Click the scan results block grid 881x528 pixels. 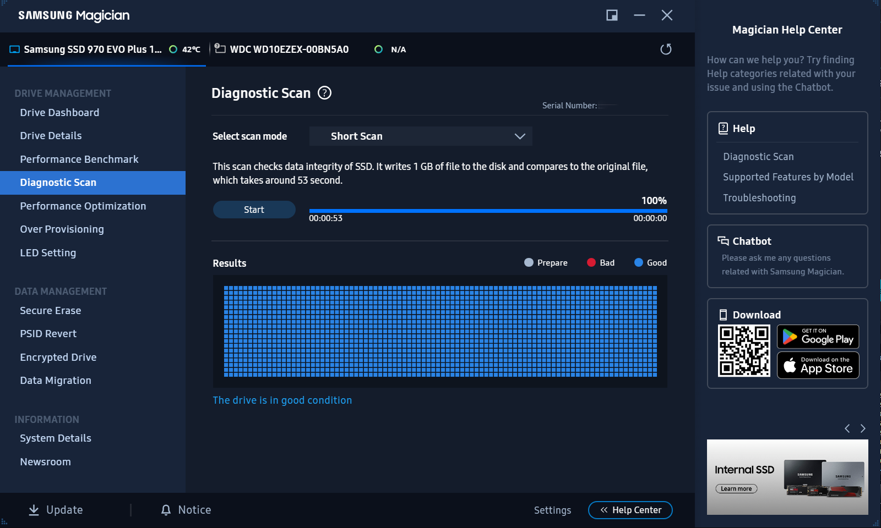point(440,331)
